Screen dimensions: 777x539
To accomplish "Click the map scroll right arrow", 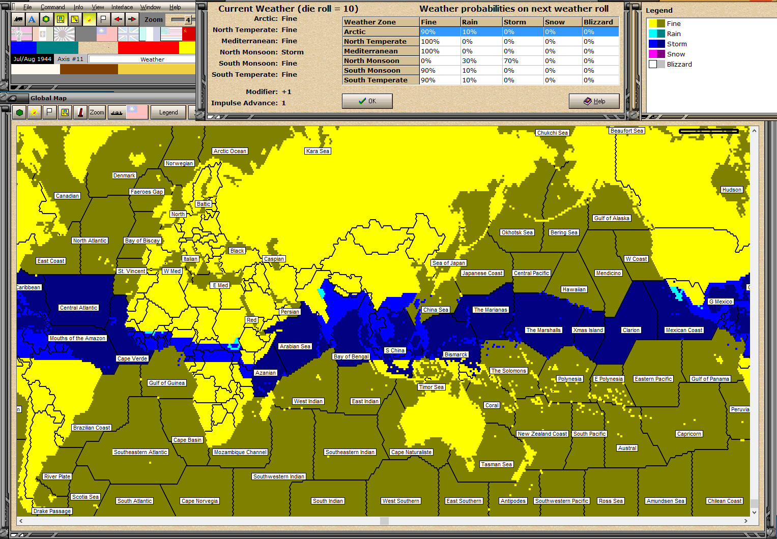I will tap(746, 521).
